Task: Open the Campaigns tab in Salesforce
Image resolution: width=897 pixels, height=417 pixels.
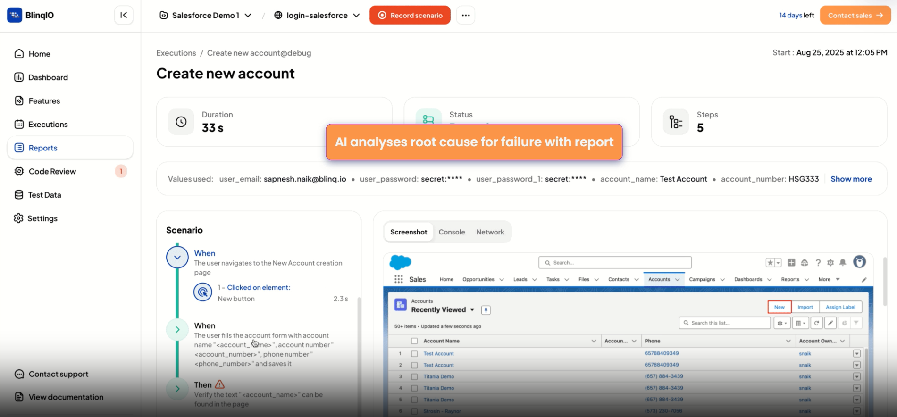Action: [x=702, y=280]
